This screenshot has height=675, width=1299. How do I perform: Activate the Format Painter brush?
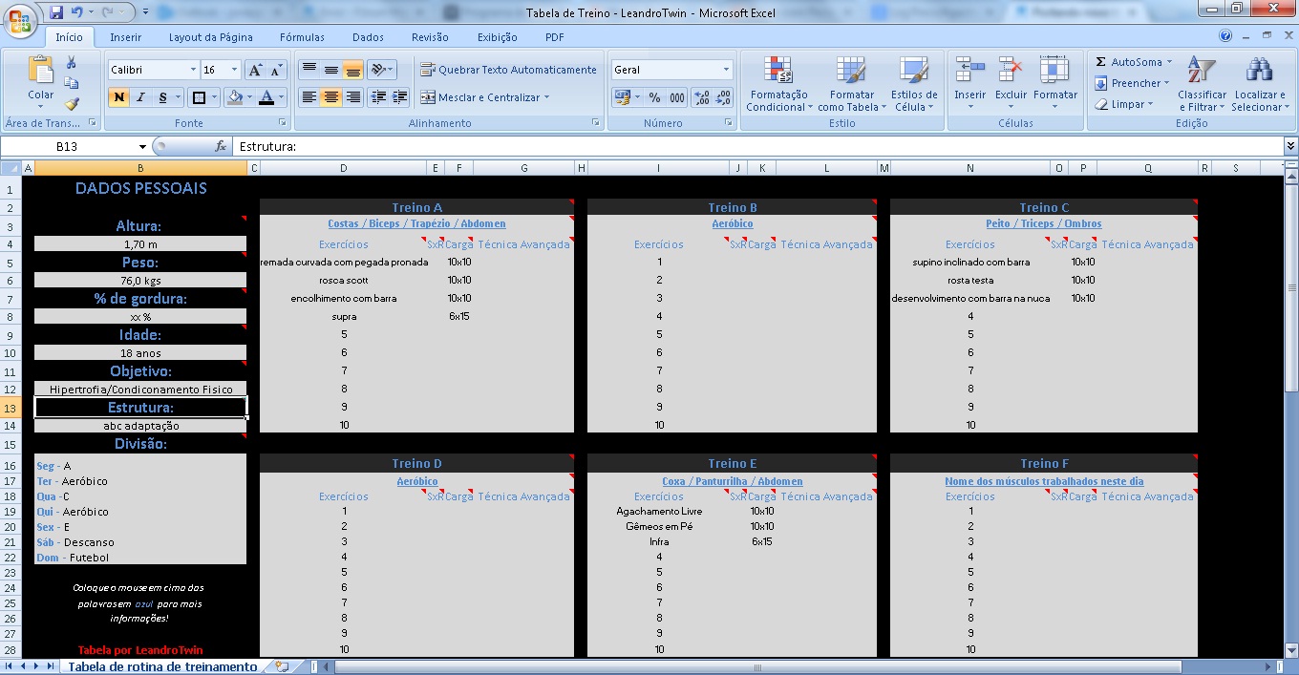[x=71, y=104]
